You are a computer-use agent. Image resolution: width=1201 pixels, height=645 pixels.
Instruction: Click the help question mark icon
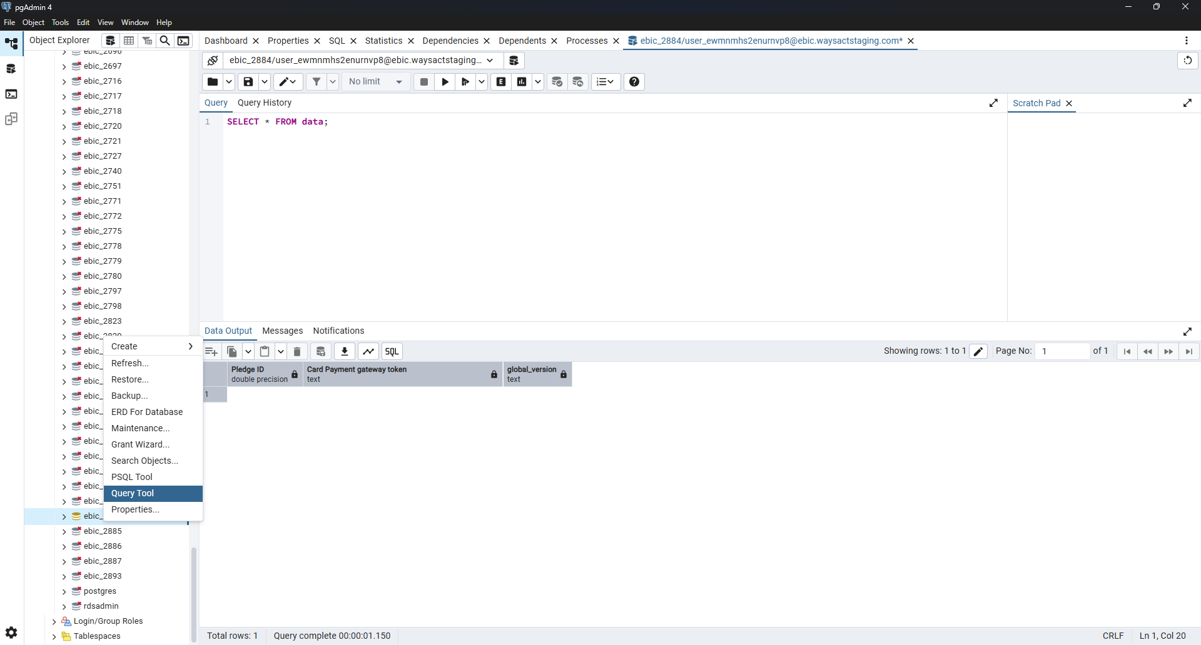coord(634,82)
